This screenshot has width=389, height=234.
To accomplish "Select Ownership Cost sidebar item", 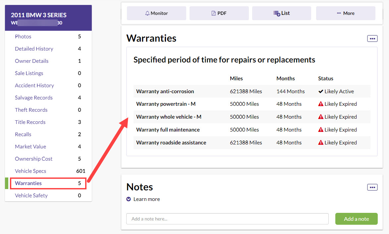I will click(33, 159).
